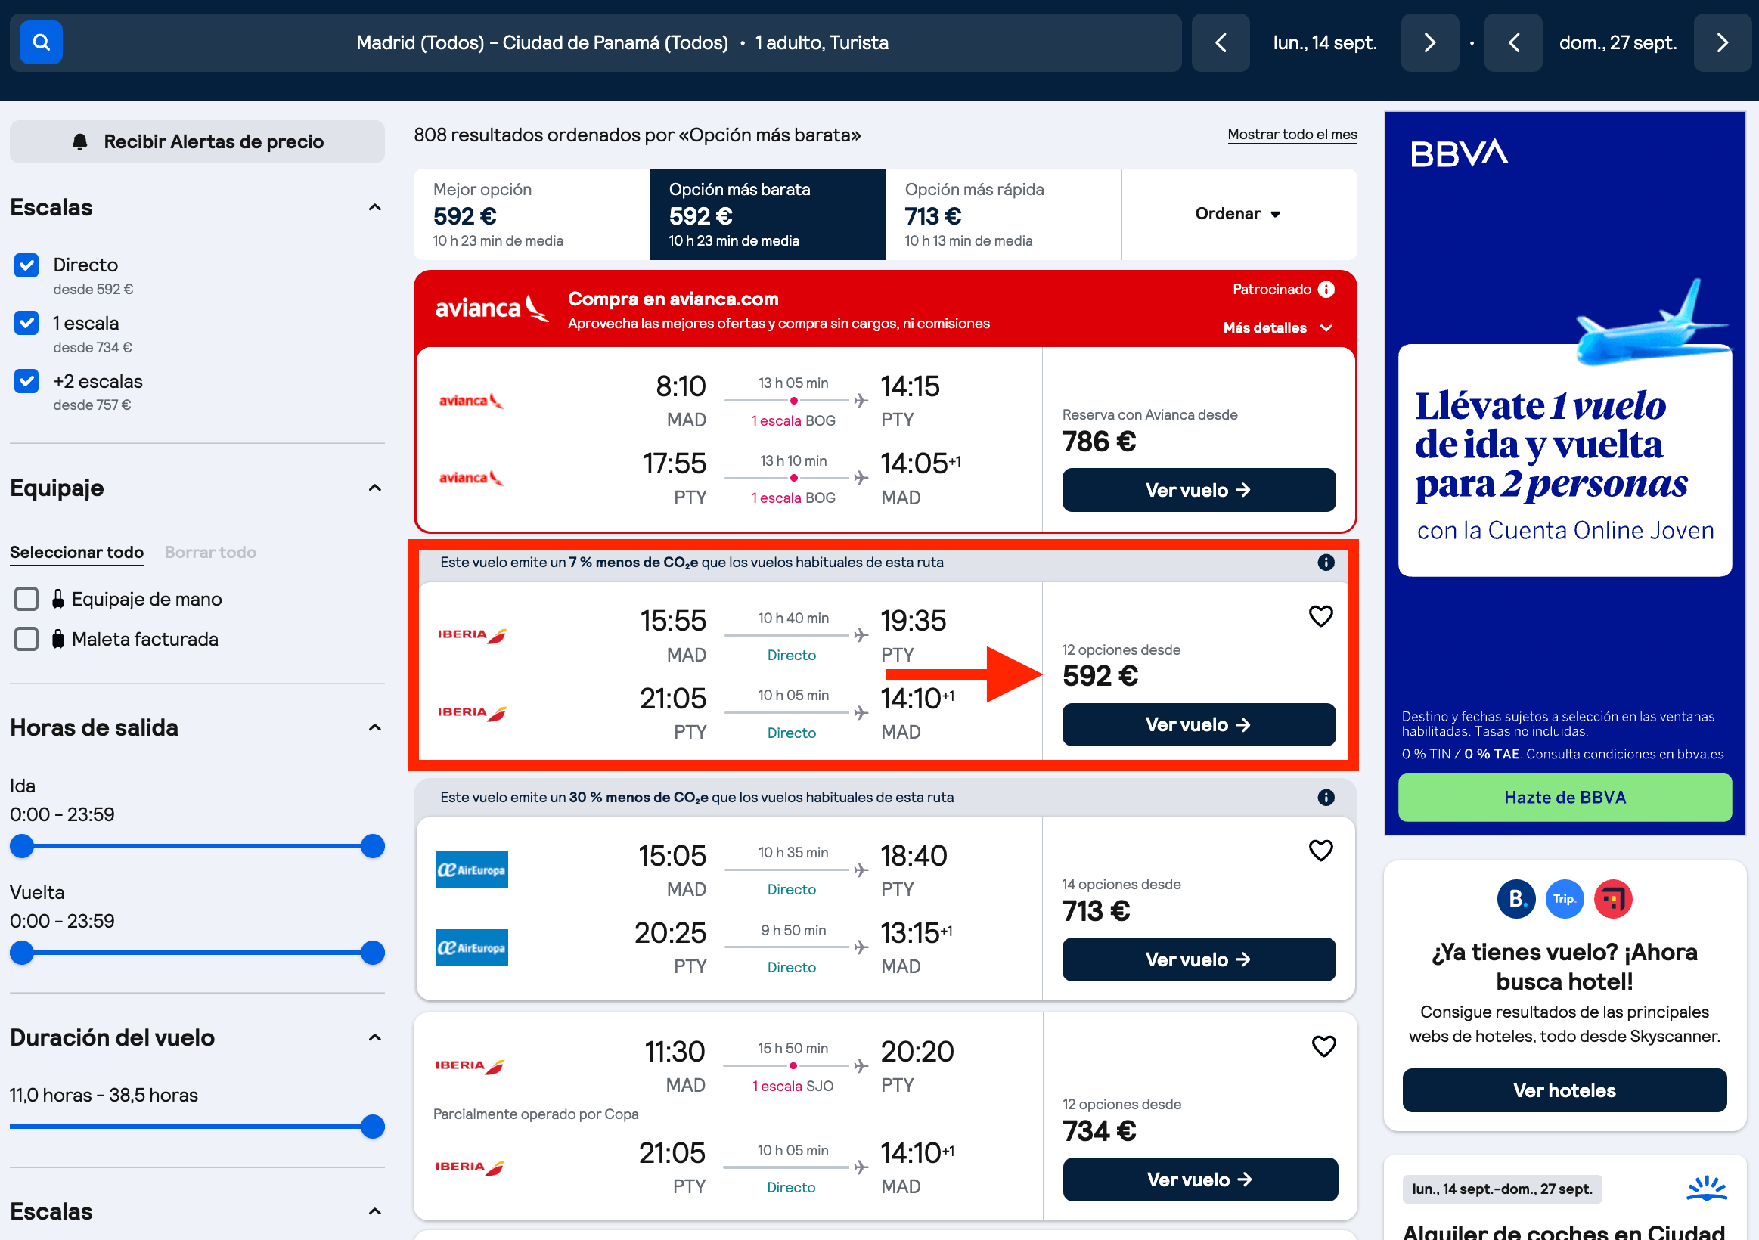Click Compra en avianca.com banner heading
This screenshot has width=1759, height=1240.
672,299
